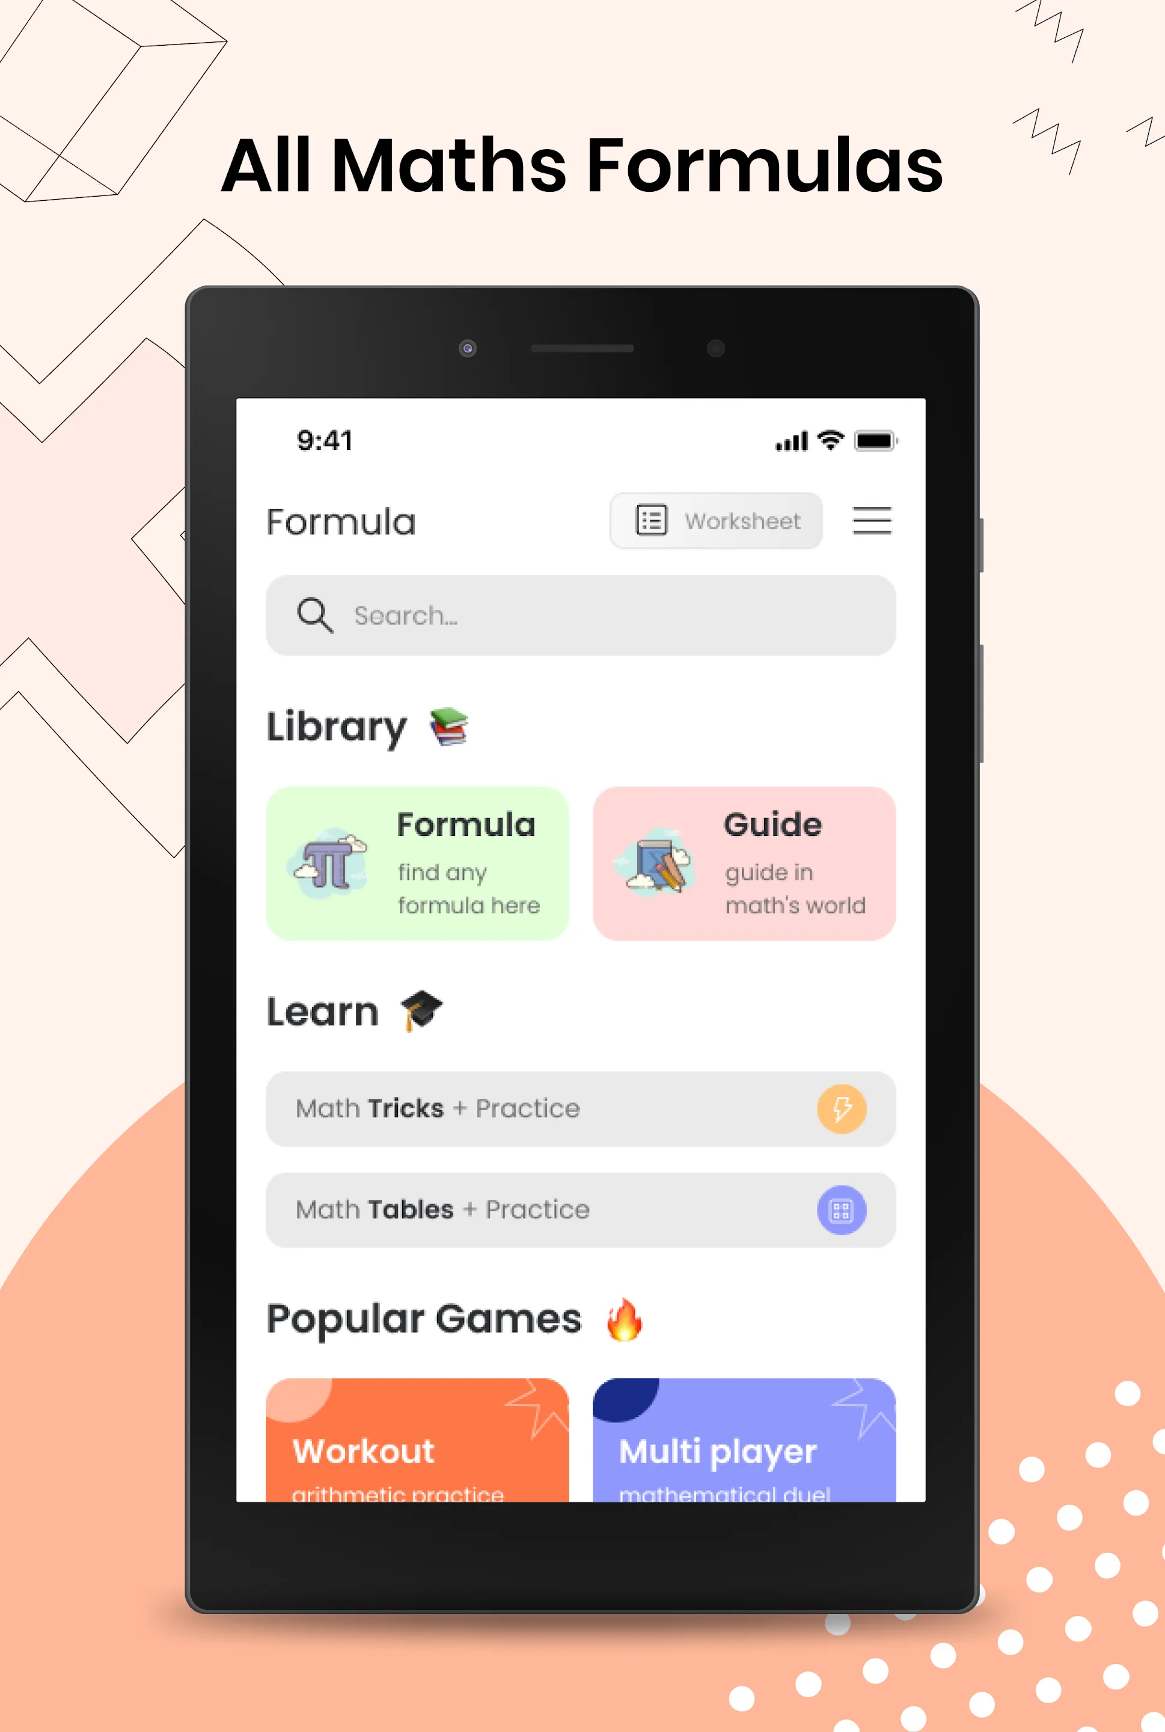Viewport: 1165px width, 1732px height.
Task: Scroll down to see more games
Action: coord(581,1430)
